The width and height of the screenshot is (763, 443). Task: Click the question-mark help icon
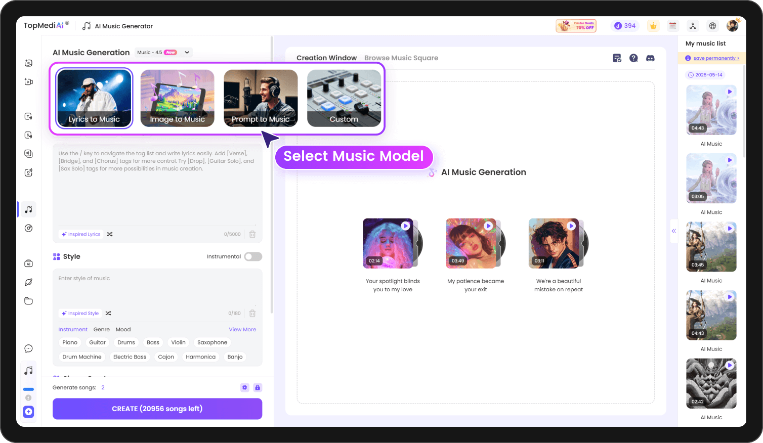click(633, 58)
